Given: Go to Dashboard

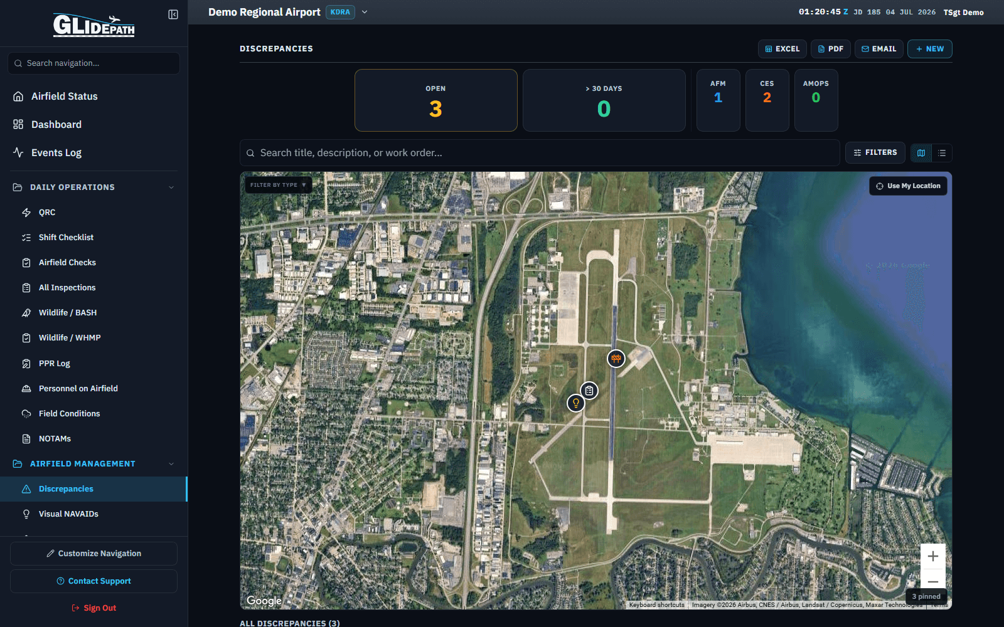Looking at the screenshot, I should [93, 124].
